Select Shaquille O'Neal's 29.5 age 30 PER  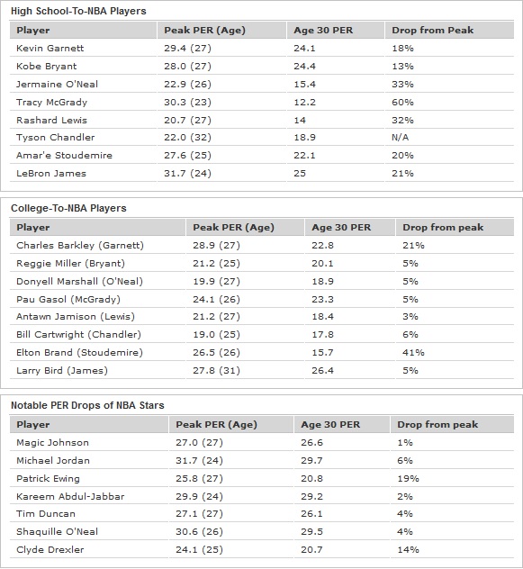pyautogui.click(x=311, y=532)
